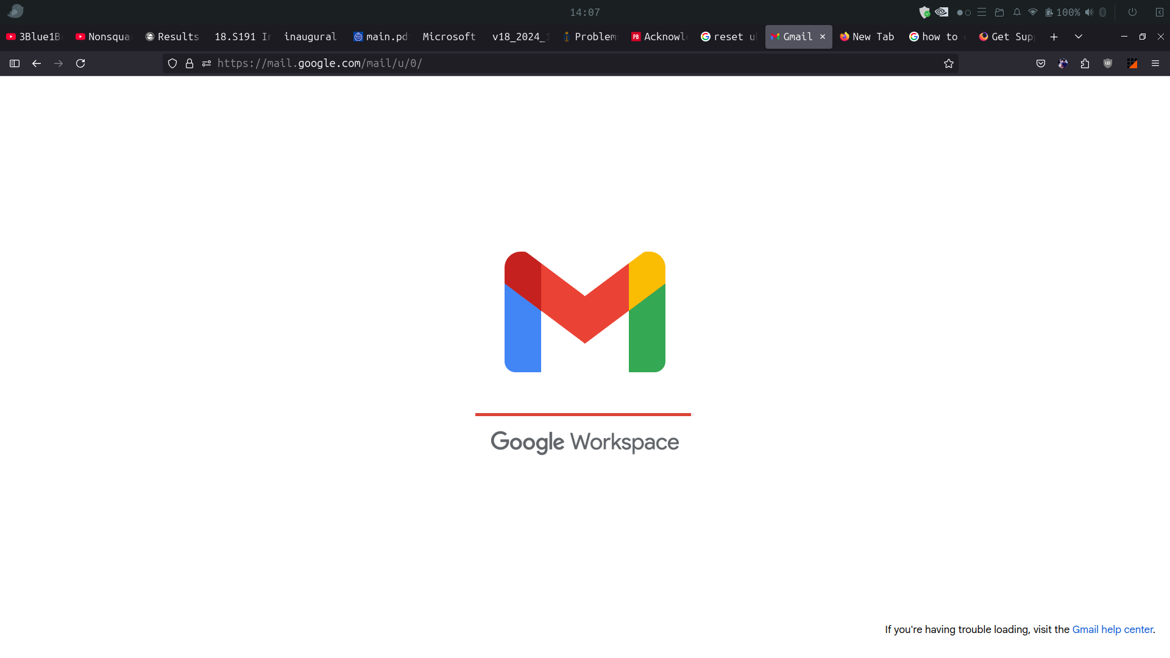Toggle Bluetooth tray icon
This screenshot has height=658, width=1170.
pyautogui.click(x=1103, y=12)
